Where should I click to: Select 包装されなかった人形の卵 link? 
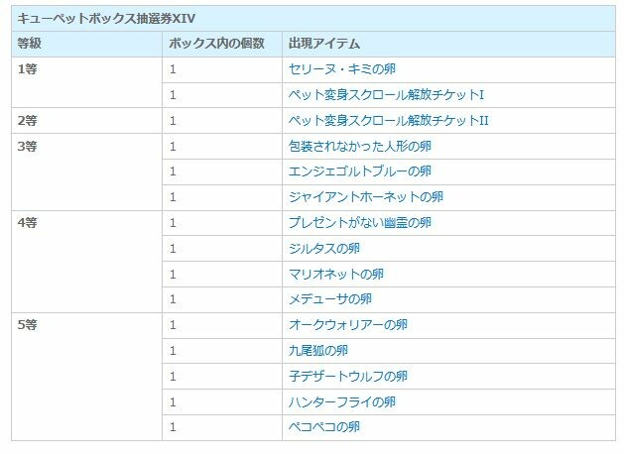point(359,147)
